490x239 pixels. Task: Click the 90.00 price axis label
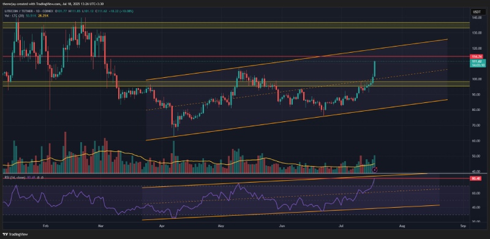477,94
